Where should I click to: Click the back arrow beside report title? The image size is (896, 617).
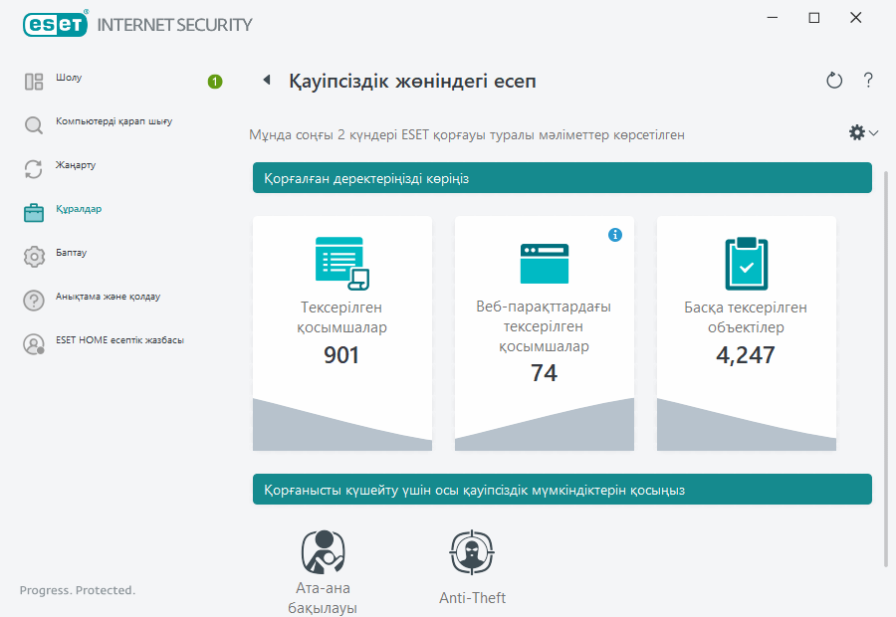point(266,81)
